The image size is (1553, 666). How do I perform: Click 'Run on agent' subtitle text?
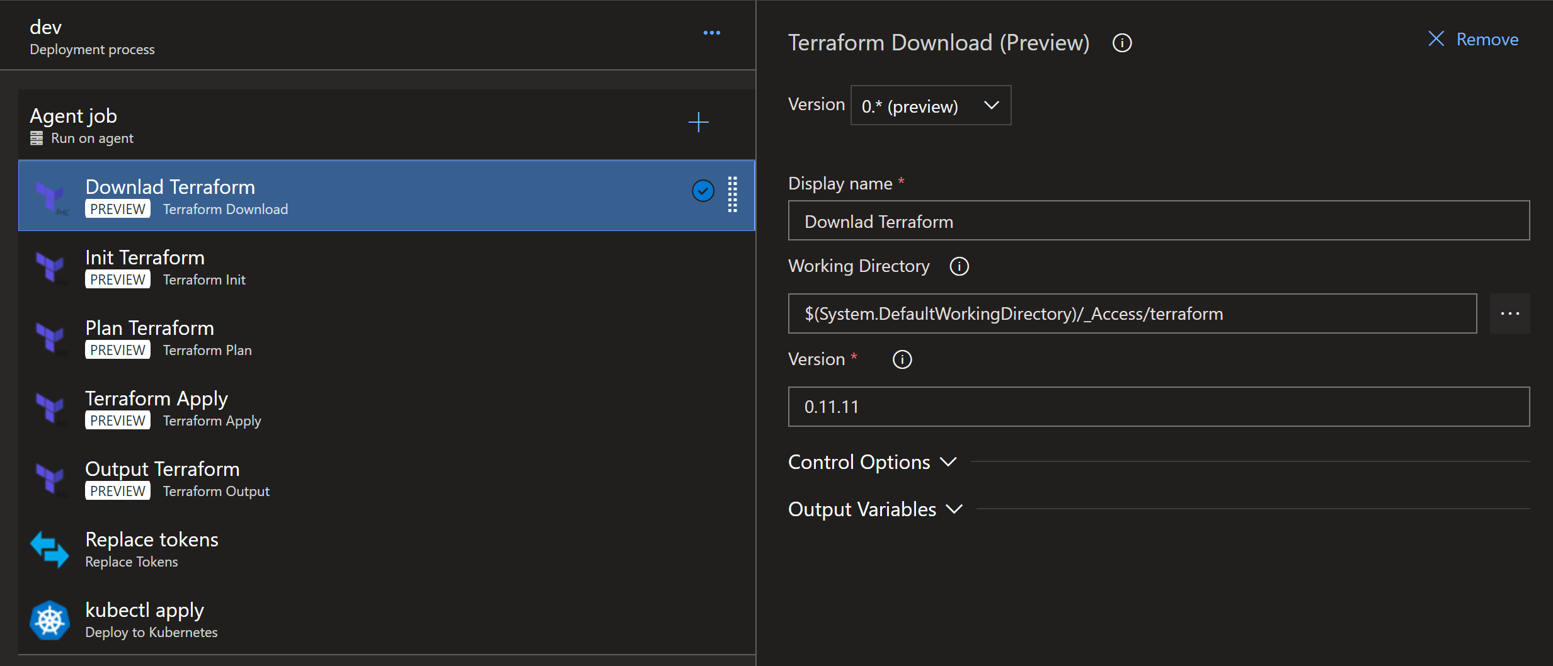[x=92, y=138]
